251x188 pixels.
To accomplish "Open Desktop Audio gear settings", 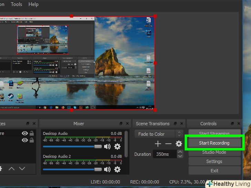I will (117, 147).
